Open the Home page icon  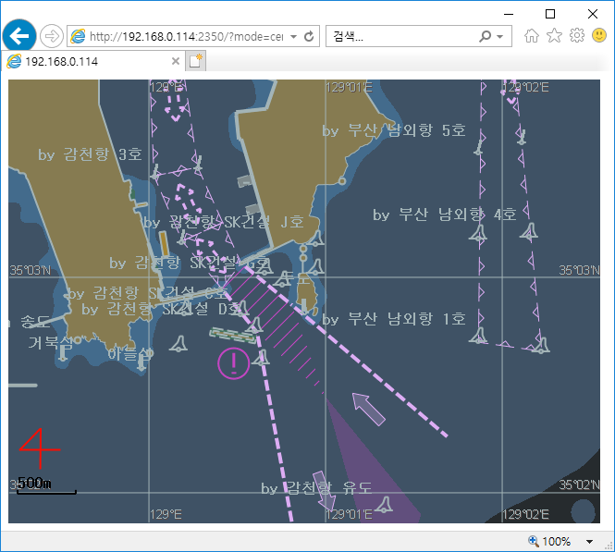pyautogui.click(x=532, y=36)
